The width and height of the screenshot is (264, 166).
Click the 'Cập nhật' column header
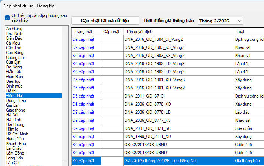tap(111, 32)
